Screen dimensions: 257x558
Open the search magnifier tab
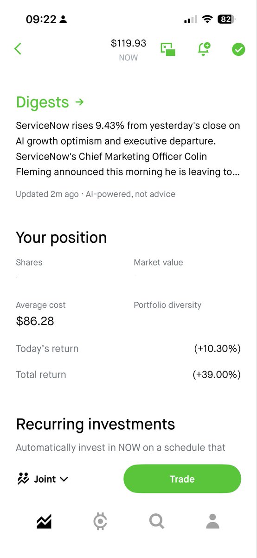tap(157, 522)
